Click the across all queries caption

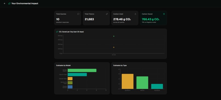pyautogui.click(x=119, y=22)
